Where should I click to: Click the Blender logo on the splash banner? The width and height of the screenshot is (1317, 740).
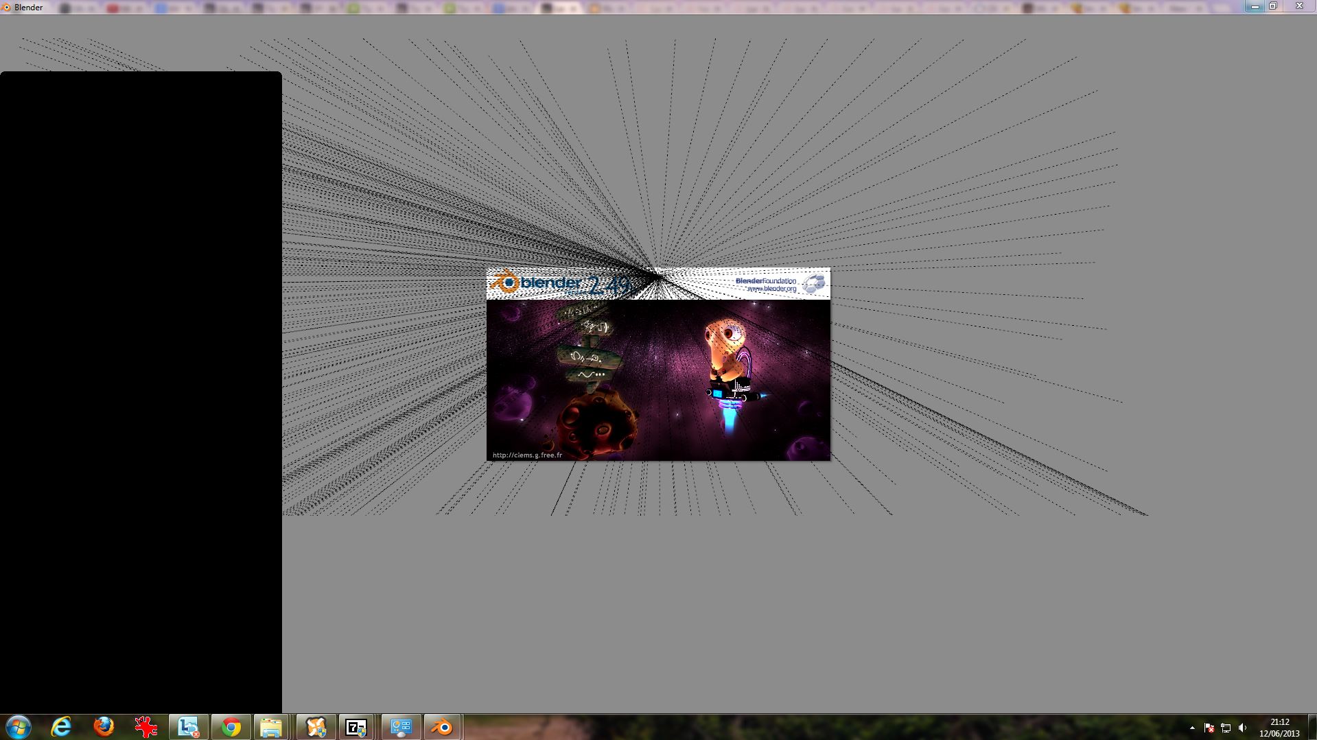point(506,282)
